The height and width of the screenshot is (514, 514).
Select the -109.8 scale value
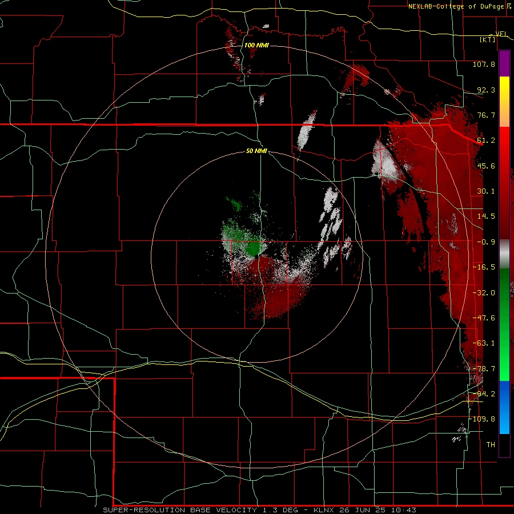click(x=482, y=419)
